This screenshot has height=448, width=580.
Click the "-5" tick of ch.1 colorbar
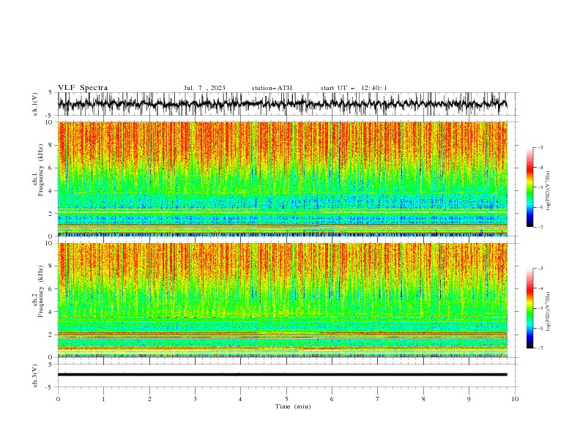click(x=540, y=187)
